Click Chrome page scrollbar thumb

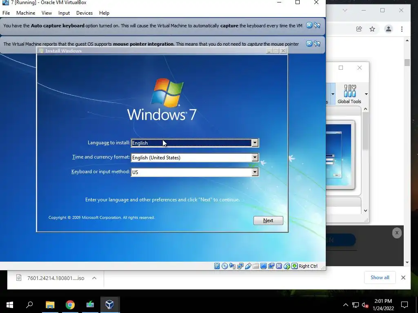pyautogui.click(x=407, y=62)
